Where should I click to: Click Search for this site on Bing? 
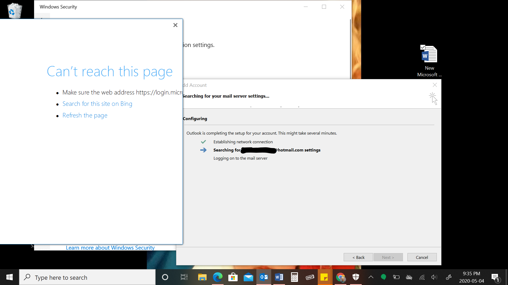click(97, 104)
